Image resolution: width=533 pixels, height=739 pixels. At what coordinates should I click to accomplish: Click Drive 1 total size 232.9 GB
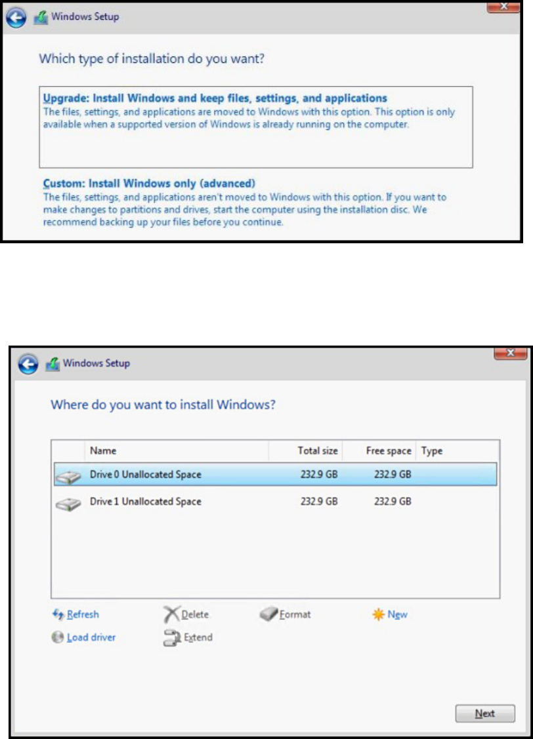pos(319,501)
